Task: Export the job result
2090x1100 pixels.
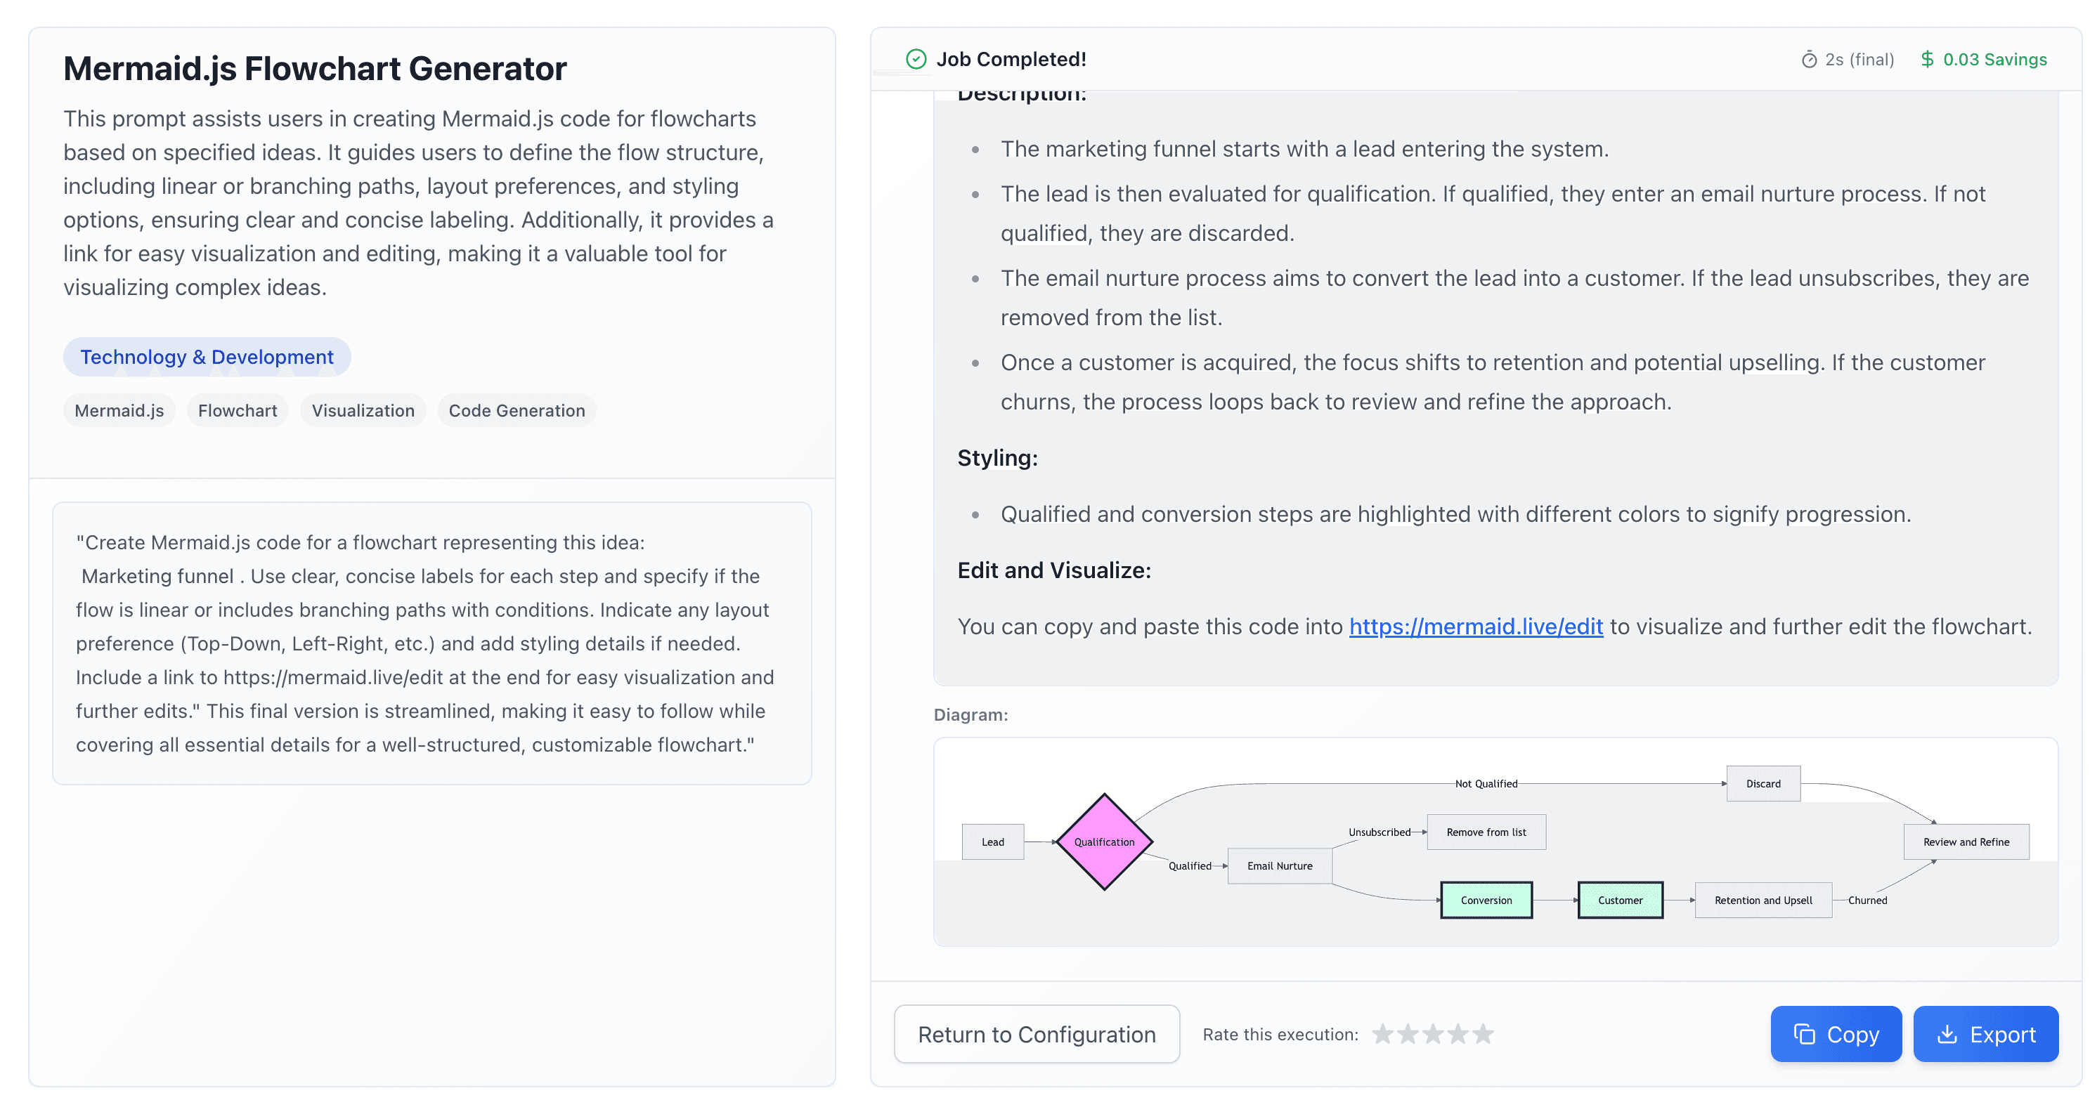Action: point(1985,1034)
